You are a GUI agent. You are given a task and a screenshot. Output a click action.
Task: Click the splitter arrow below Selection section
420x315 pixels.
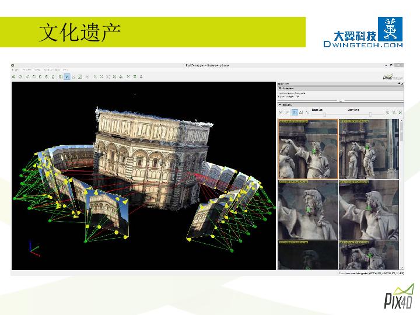tap(340, 100)
